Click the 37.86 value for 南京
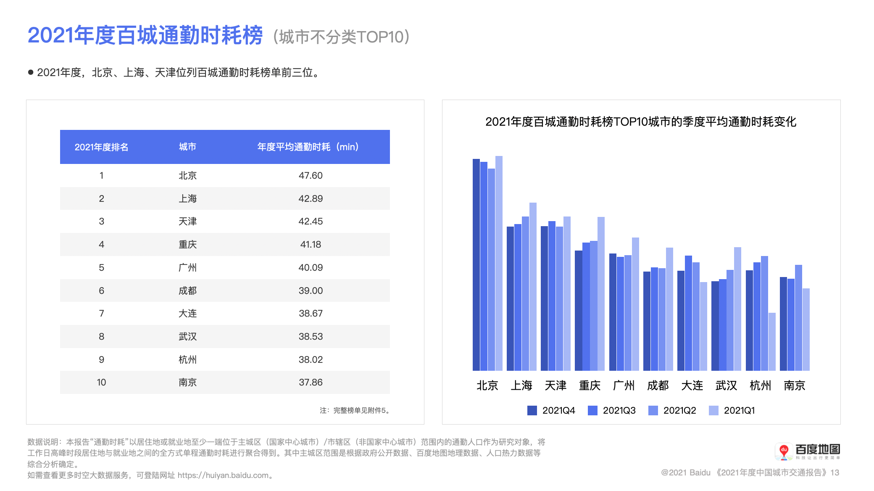This screenshot has height=491, width=874. (x=311, y=382)
